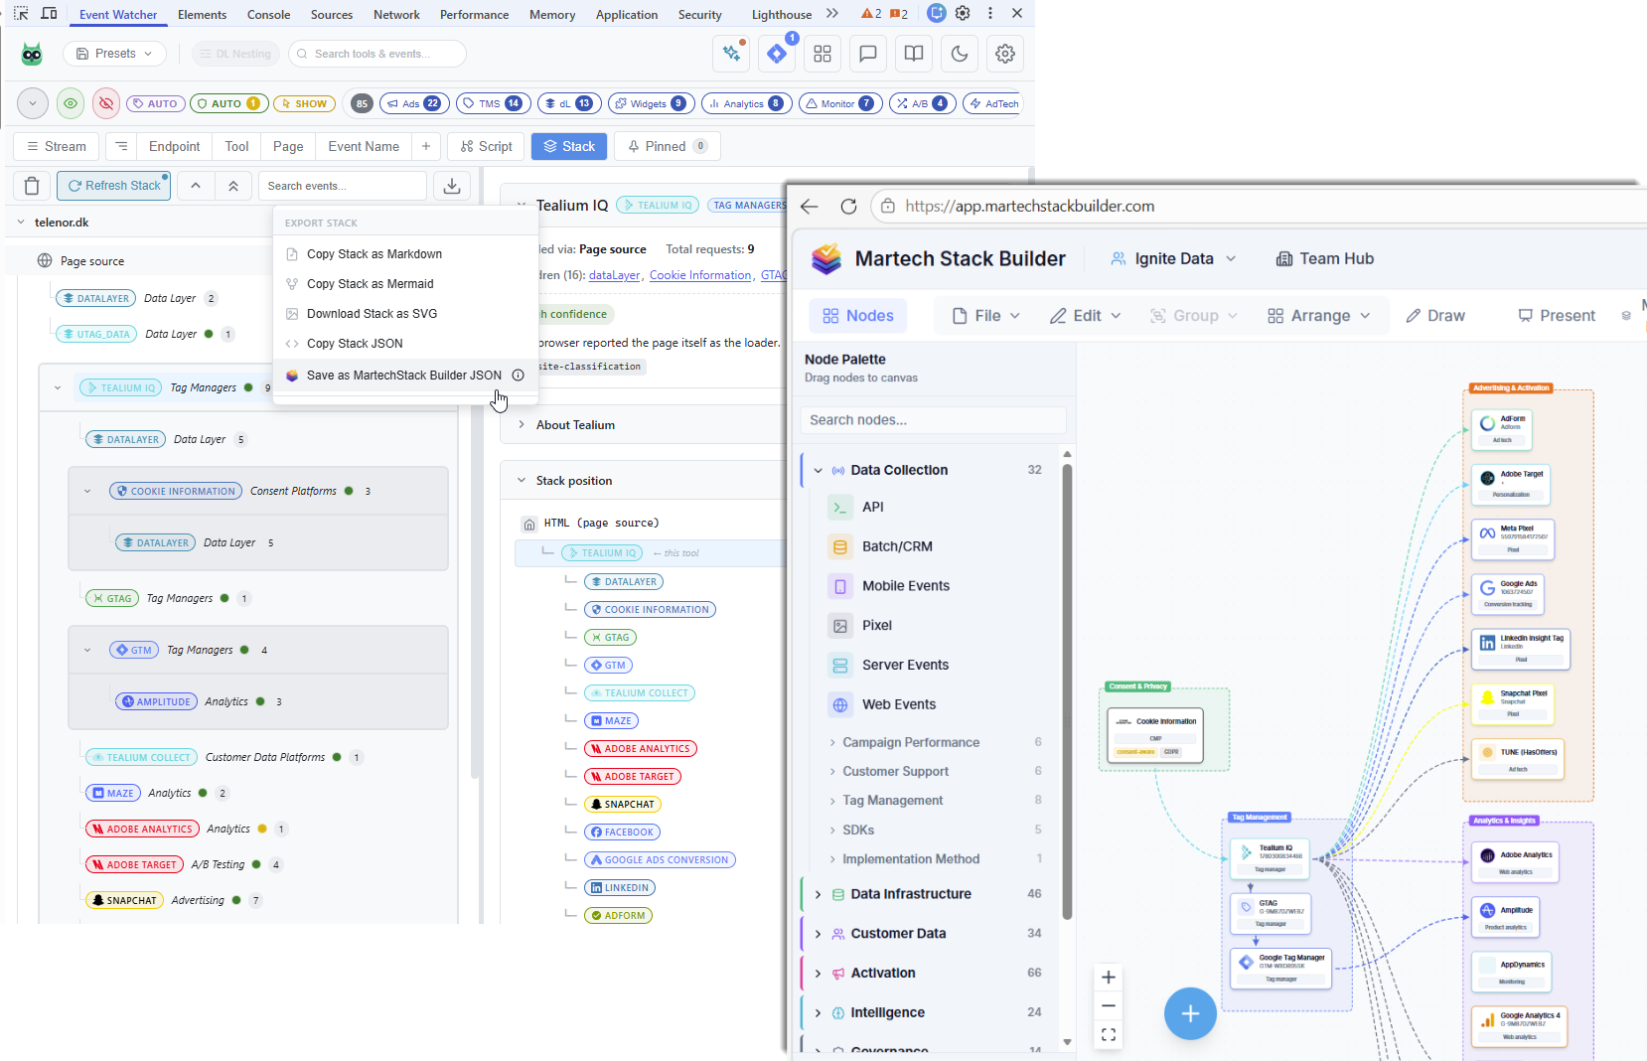Open the documentation book icon

[914, 54]
